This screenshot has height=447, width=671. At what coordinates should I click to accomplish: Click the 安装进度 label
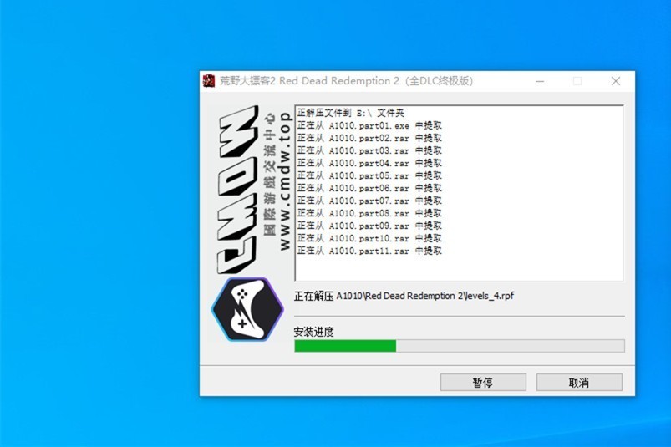click(313, 332)
